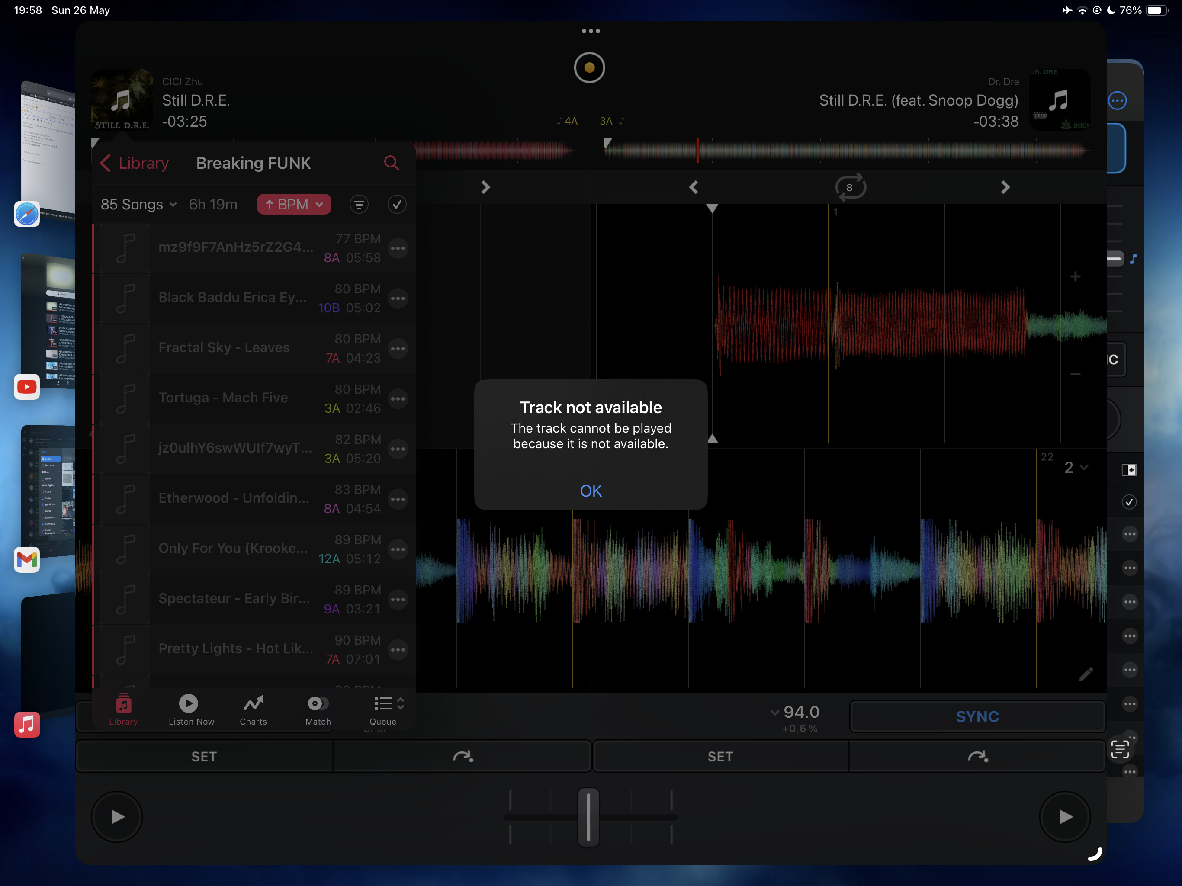Image resolution: width=1182 pixels, height=886 pixels.
Task: Open more options for mz9f9F7AnHz5rZ2G4 track
Action: pyautogui.click(x=398, y=248)
